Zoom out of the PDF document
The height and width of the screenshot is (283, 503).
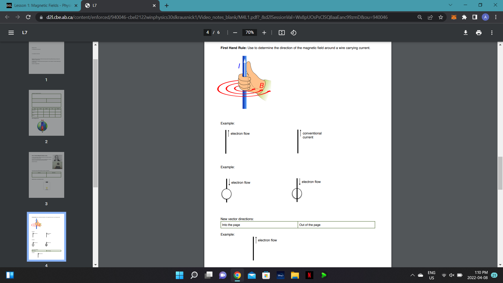(x=235, y=32)
